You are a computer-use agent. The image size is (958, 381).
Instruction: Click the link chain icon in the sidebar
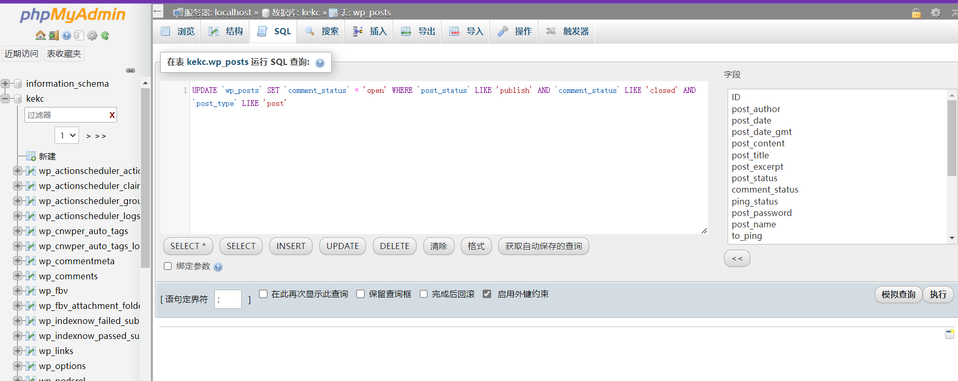click(x=131, y=70)
